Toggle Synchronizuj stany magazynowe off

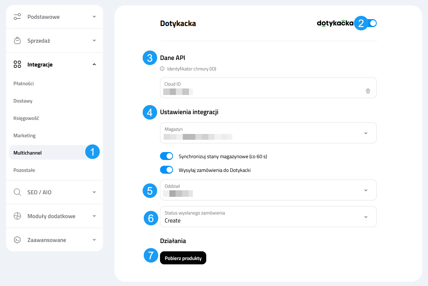[167, 156]
